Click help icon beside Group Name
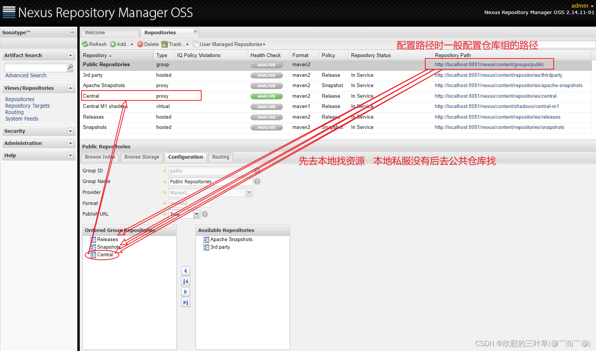 tap(257, 181)
